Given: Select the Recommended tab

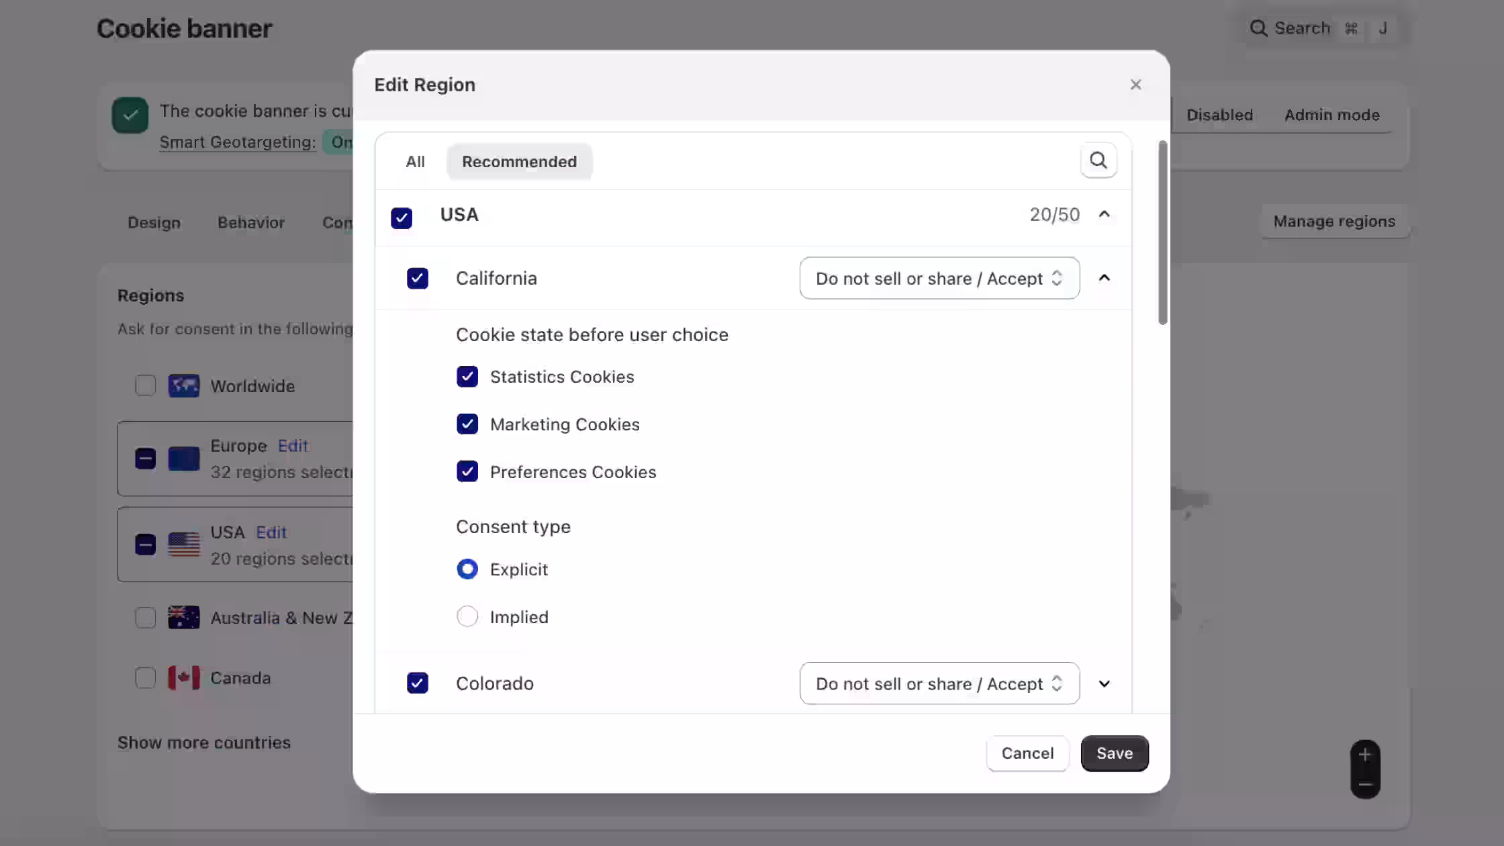Looking at the screenshot, I should [x=519, y=162].
